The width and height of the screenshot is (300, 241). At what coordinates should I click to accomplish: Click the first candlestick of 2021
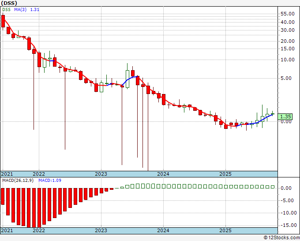click(x=3, y=21)
